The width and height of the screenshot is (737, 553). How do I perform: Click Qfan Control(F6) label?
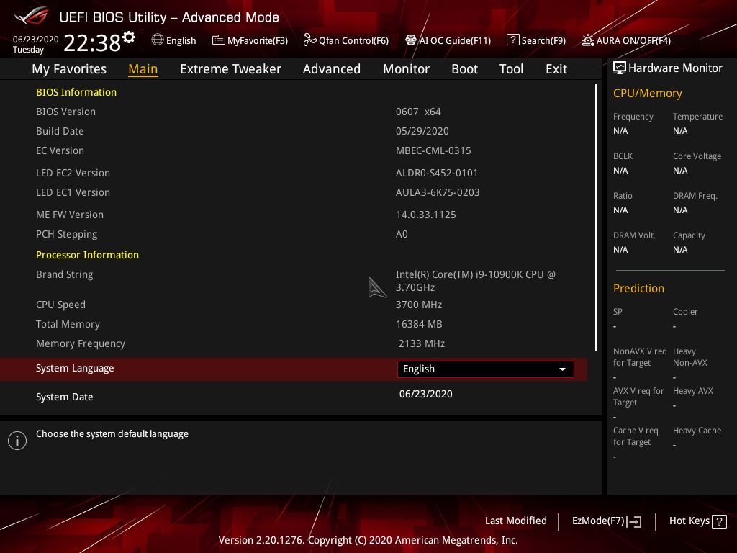click(353, 40)
